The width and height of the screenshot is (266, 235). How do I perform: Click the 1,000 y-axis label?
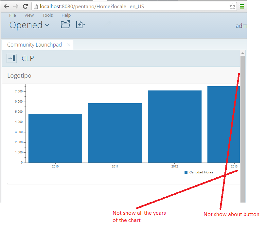tap(19, 152)
